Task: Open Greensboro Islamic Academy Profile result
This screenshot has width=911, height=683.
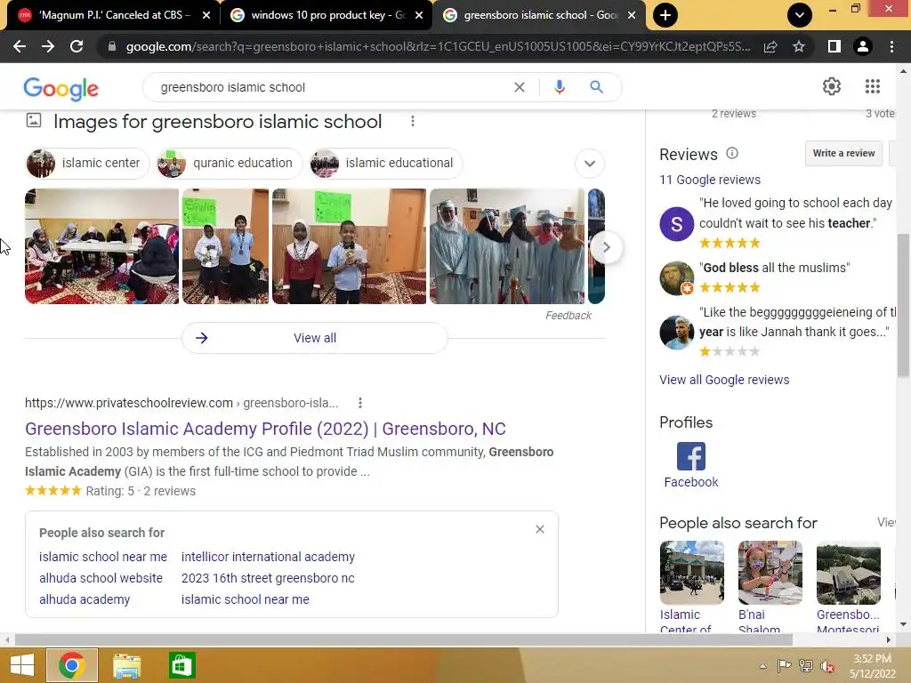Action: (265, 429)
